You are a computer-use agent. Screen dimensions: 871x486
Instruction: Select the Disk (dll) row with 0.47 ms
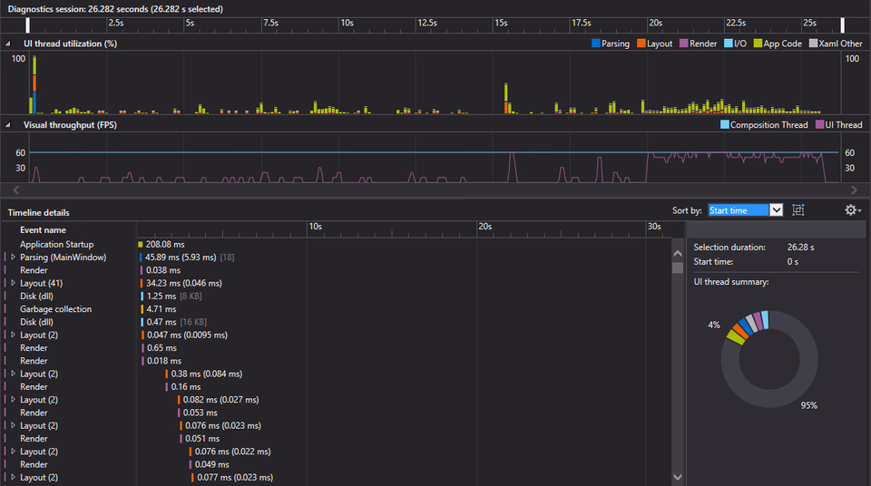[x=338, y=322]
